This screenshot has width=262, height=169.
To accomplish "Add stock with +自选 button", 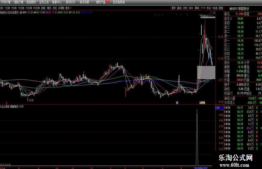I will pos(215,8).
